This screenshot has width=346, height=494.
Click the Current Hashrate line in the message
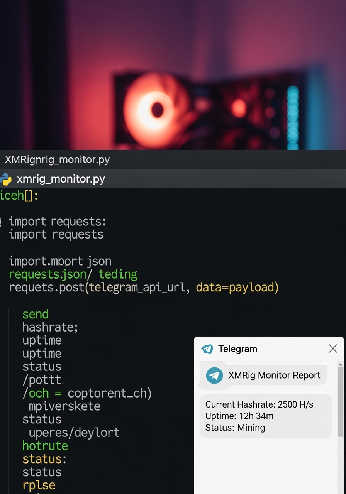[259, 404]
